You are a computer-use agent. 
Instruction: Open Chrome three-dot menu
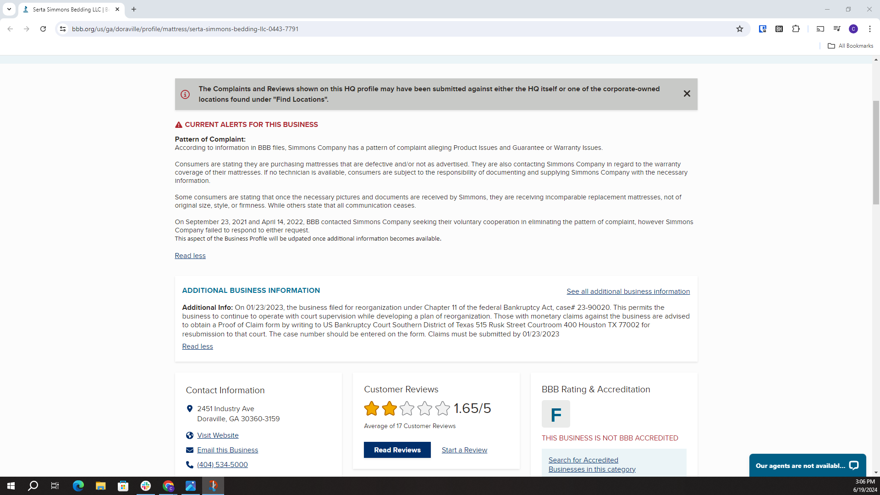869,29
